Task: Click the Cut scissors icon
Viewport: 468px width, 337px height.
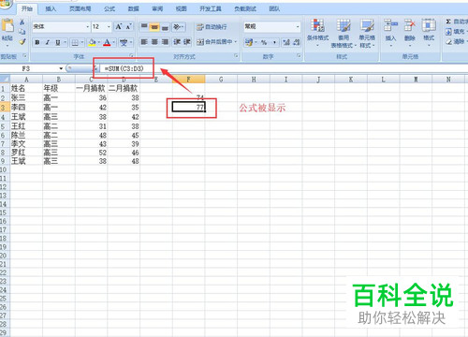Action: [x=22, y=22]
